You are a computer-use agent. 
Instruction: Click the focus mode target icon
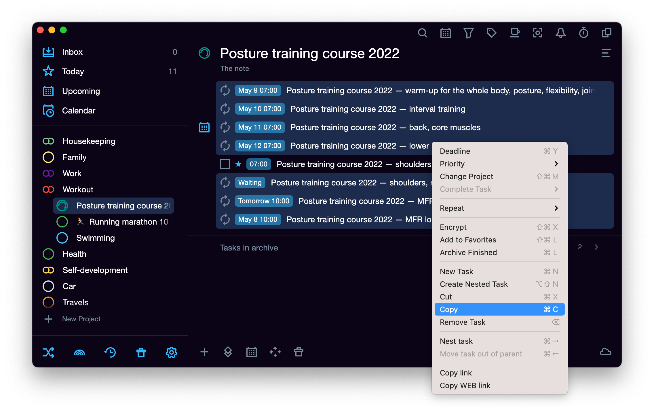537,33
